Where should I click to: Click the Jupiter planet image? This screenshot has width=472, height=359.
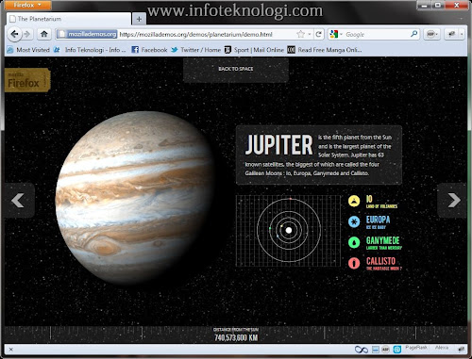135,197
